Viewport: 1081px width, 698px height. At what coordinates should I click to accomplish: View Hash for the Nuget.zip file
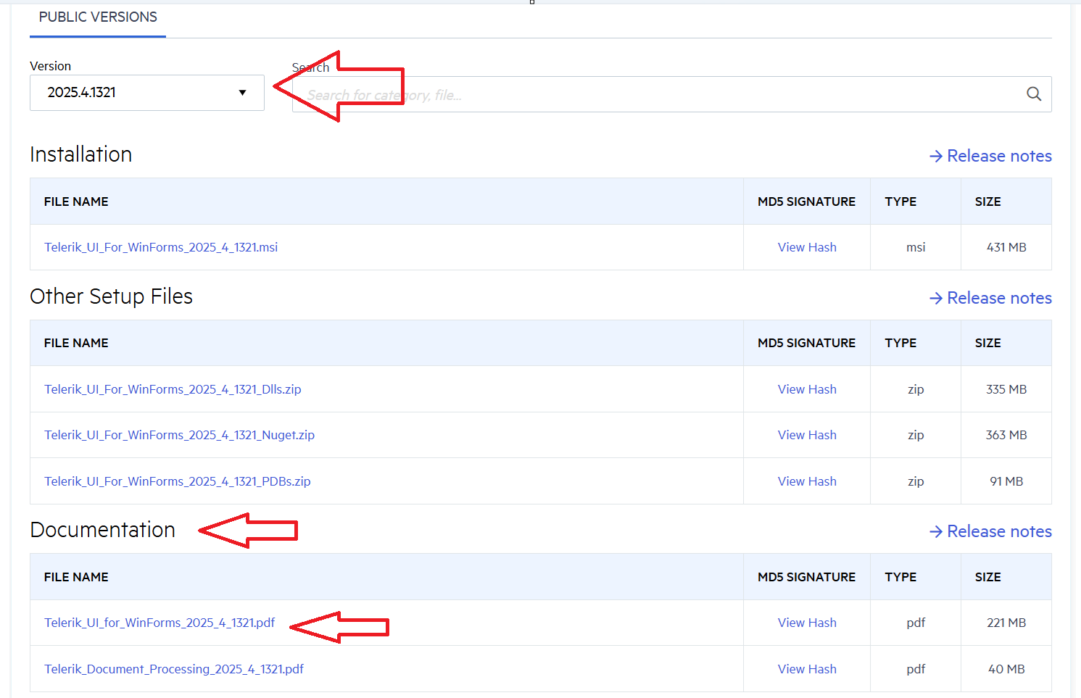click(x=807, y=435)
